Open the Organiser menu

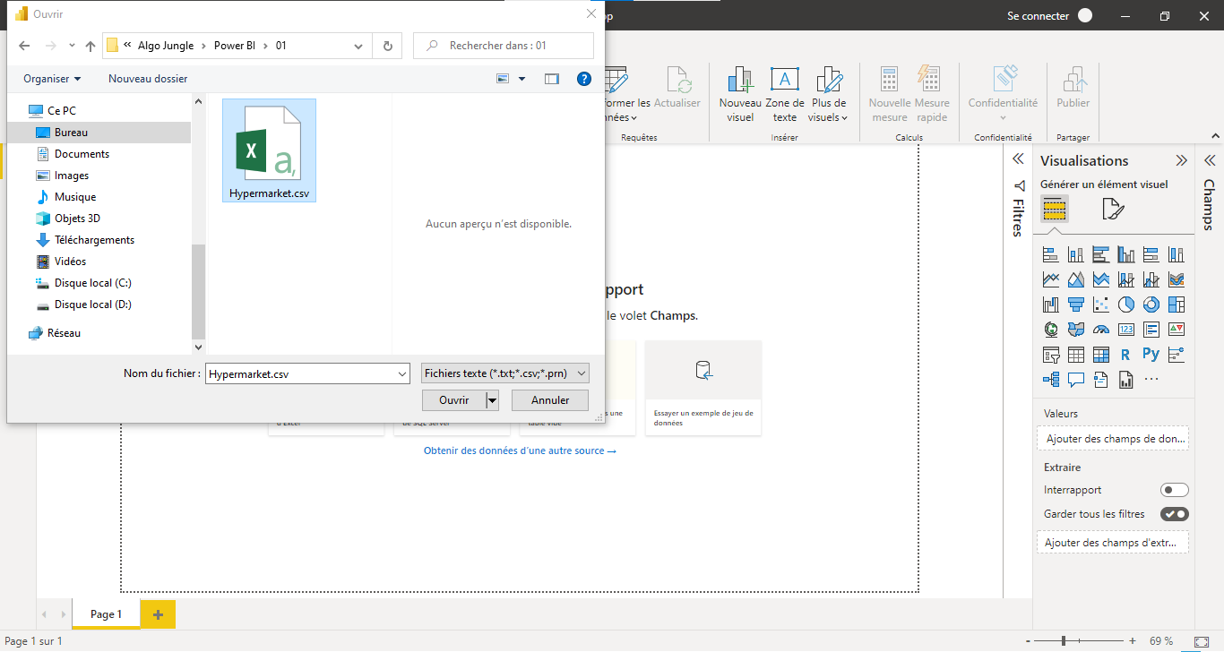[x=52, y=79]
